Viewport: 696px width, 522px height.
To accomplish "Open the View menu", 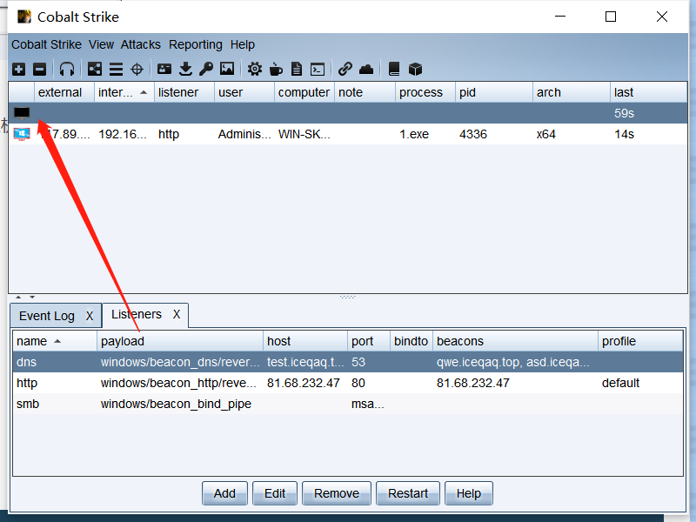I will point(101,44).
